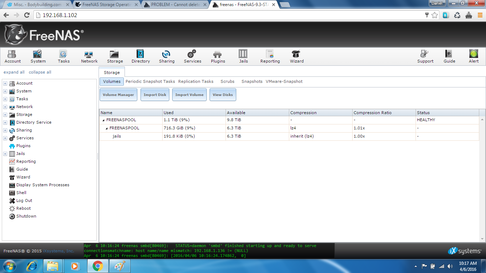Screen dimensions: 486x273
Task: Open the Network toolbar icon
Action: click(x=89, y=57)
